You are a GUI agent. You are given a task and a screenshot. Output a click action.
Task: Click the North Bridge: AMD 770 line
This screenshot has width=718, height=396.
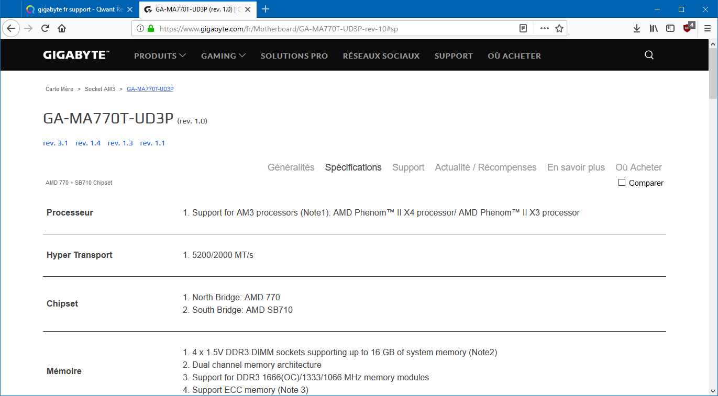click(236, 297)
